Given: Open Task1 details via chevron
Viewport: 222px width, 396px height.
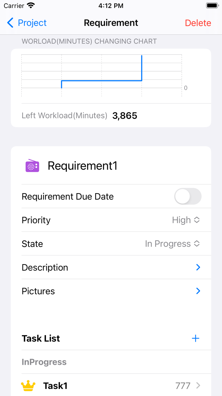Looking at the screenshot, I should 198,386.
